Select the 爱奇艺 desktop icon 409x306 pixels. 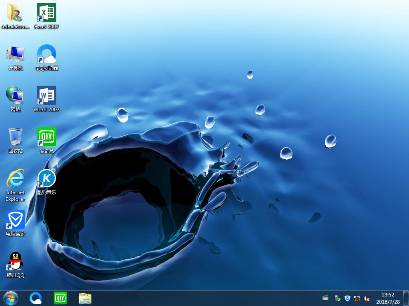(46, 137)
